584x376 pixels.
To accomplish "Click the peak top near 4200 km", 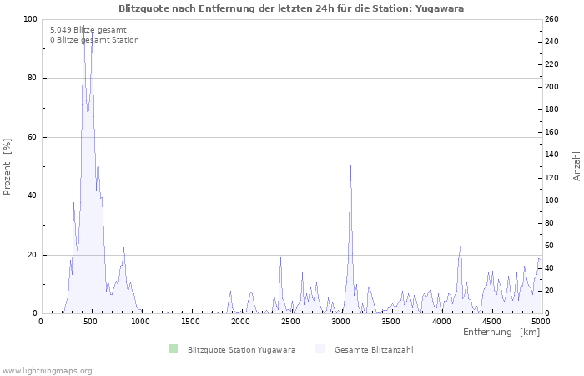I will [461, 245].
